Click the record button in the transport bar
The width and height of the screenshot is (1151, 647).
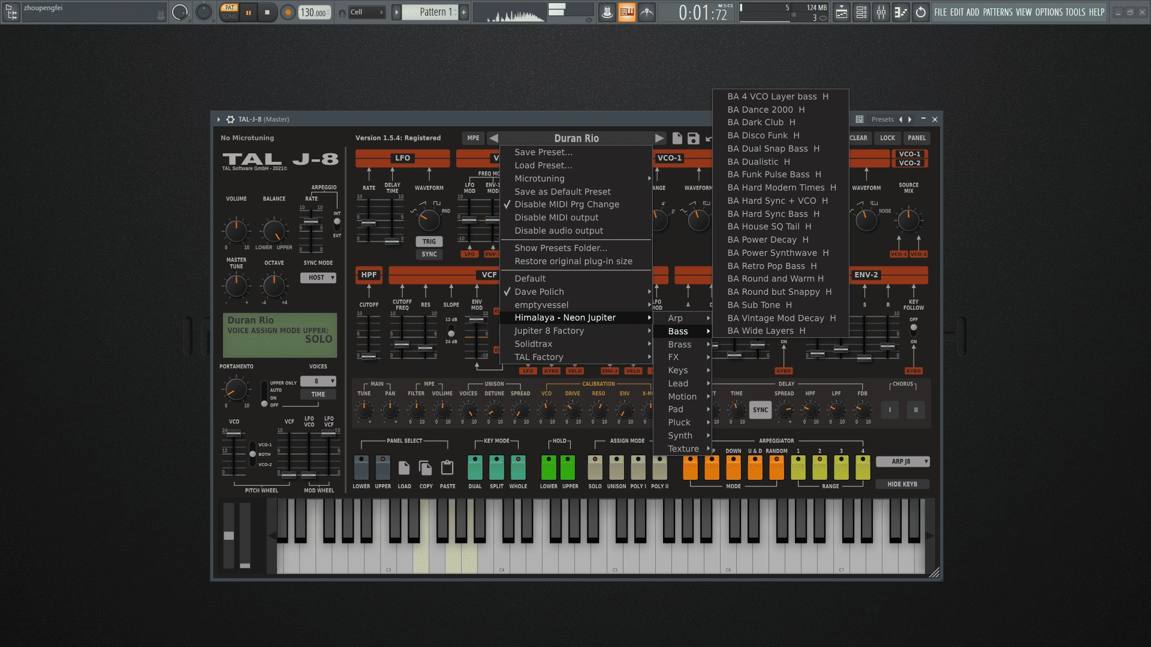pyautogui.click(x=288, y=12)
